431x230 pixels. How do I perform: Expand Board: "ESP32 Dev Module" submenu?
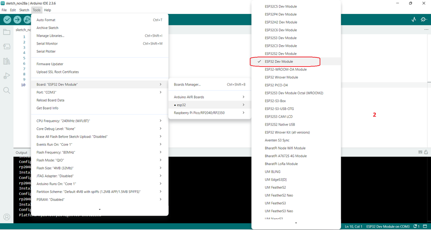99,85
